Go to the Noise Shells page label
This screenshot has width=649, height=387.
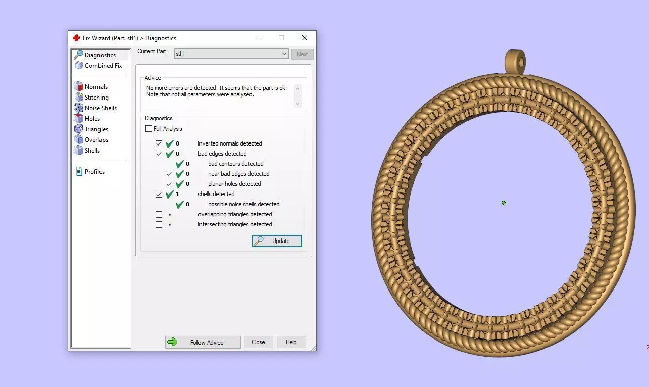click(101, 108)
